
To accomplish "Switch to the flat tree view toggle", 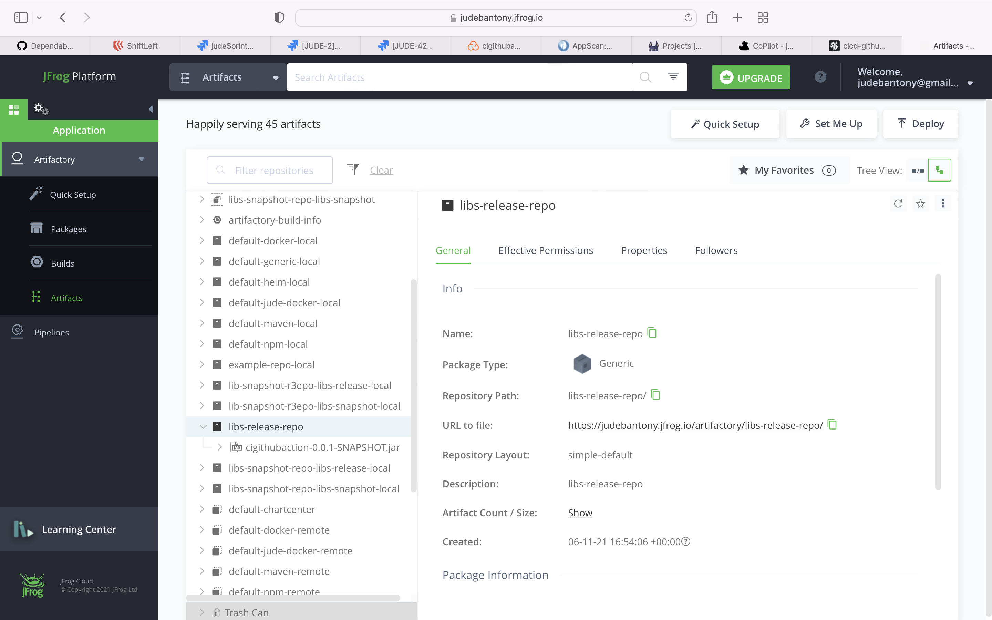I will 917,170.
